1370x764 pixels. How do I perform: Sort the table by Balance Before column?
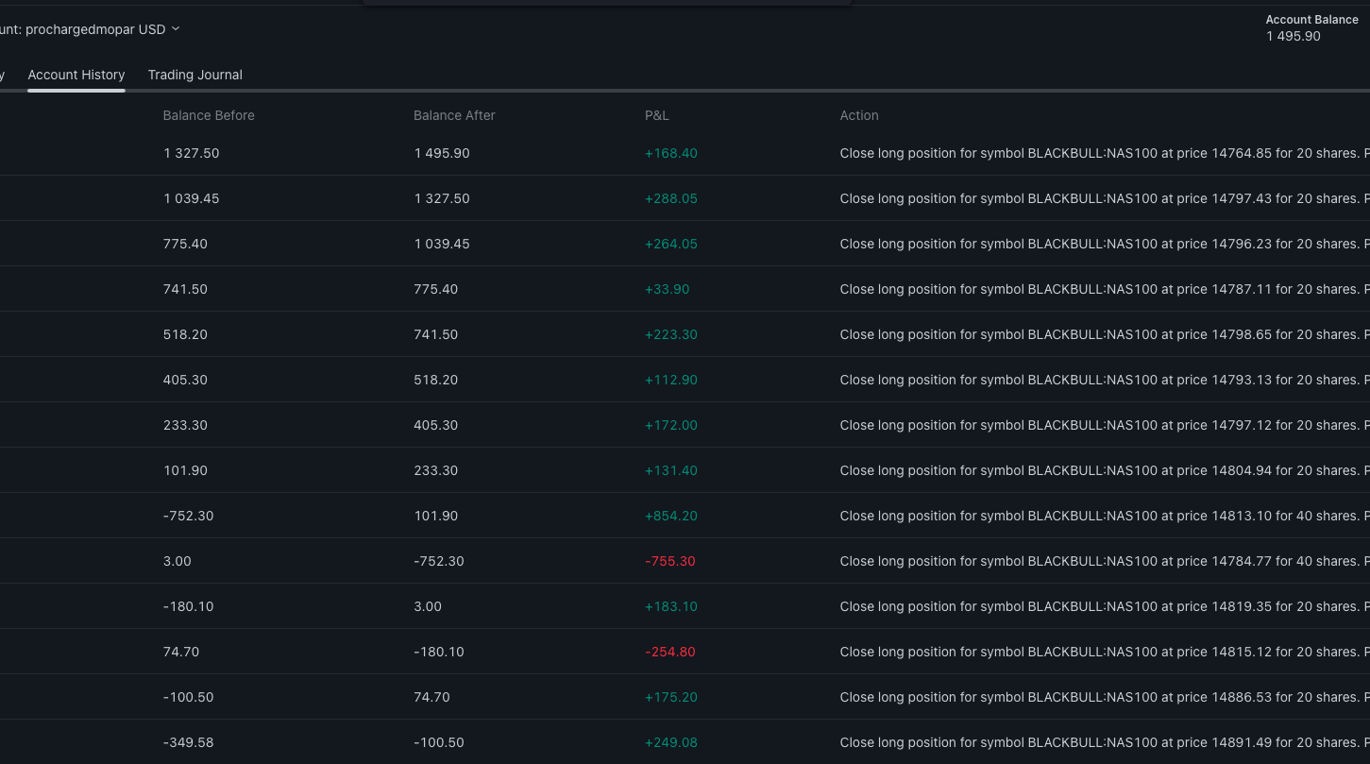(x=209, y=115)
